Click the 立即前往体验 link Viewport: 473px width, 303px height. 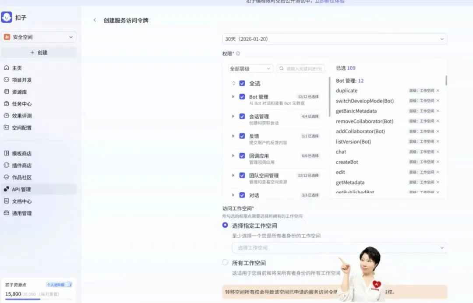[329, 1]
